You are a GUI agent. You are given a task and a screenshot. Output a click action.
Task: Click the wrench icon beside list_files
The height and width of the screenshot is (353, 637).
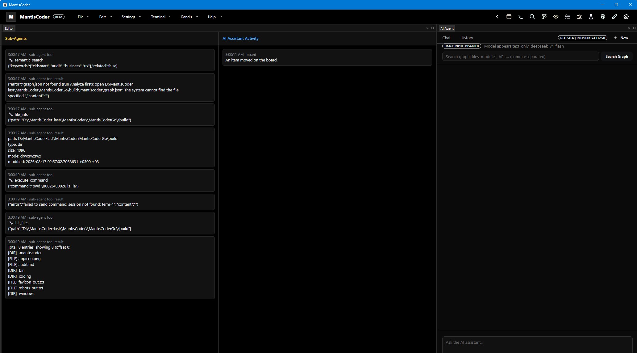[x=11, y=223]
